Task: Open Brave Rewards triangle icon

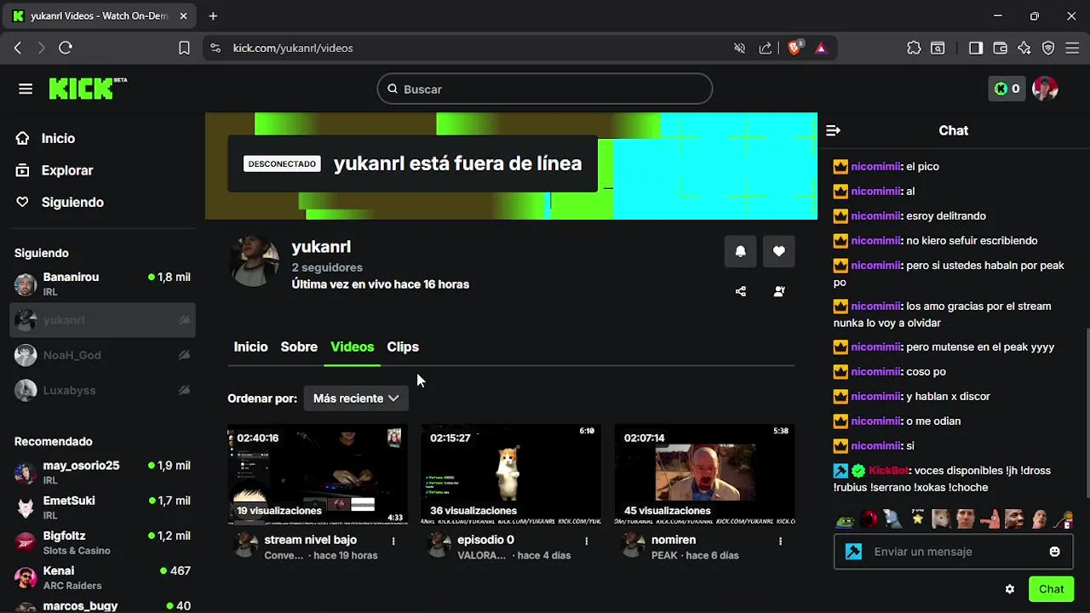Action: point(821,48)
